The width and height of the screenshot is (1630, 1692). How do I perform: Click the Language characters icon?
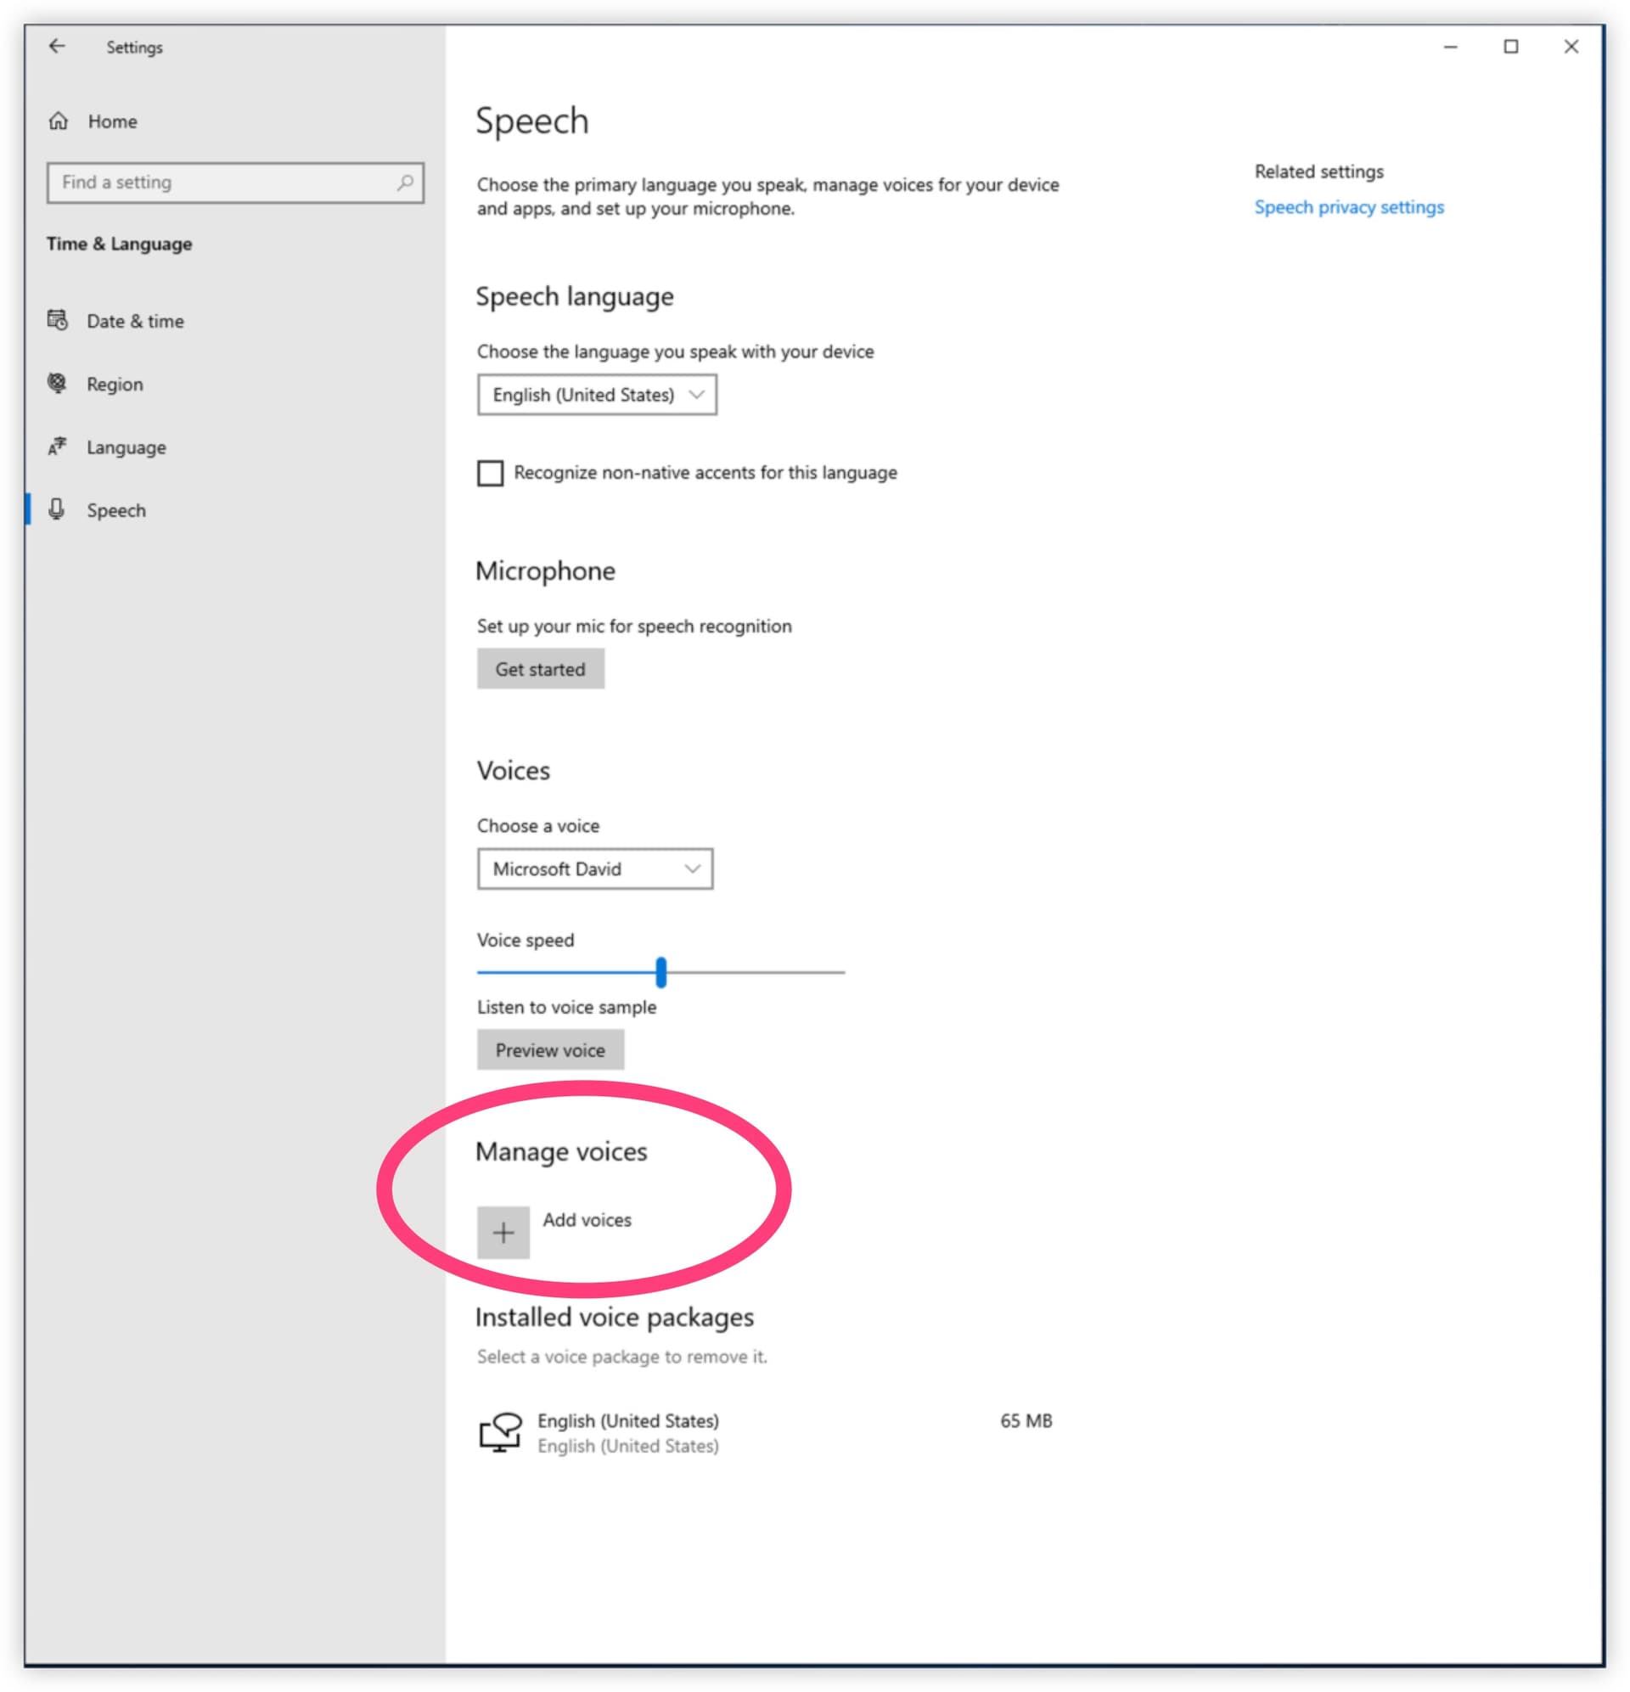[x=58, y=447]
